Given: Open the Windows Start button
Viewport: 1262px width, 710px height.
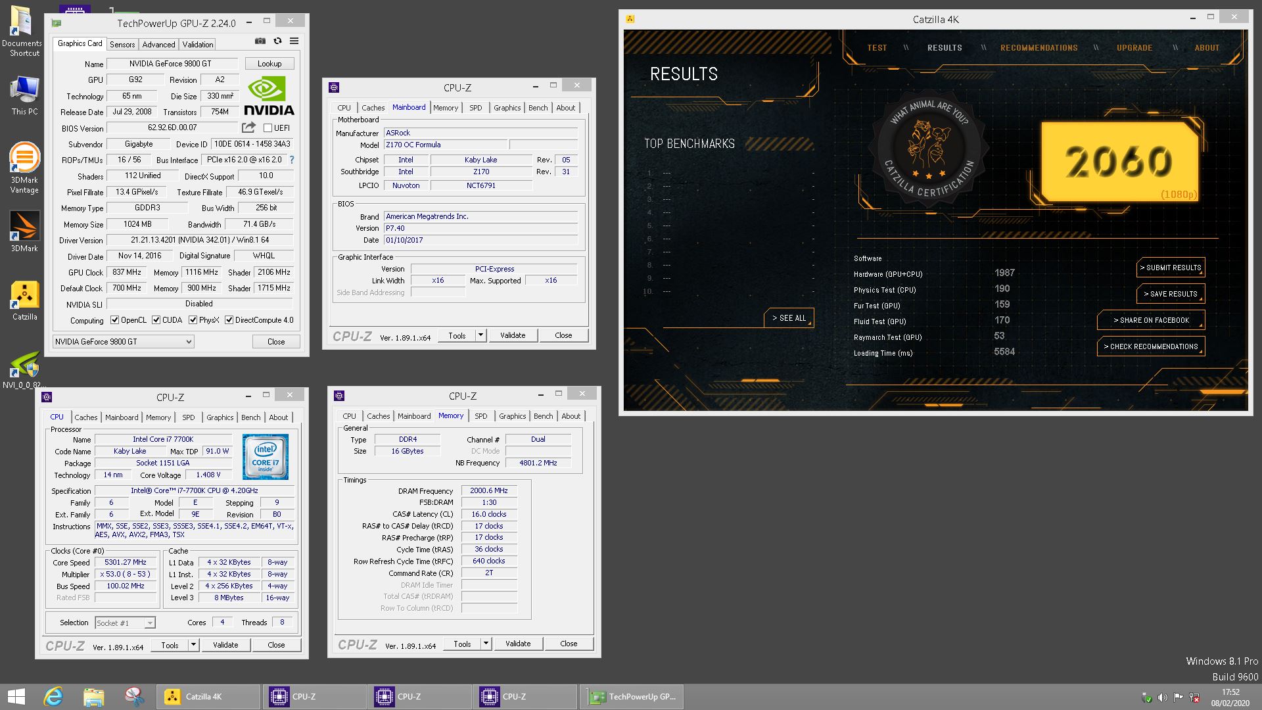Looking at the screenshot, I should [x=16, y=697].
